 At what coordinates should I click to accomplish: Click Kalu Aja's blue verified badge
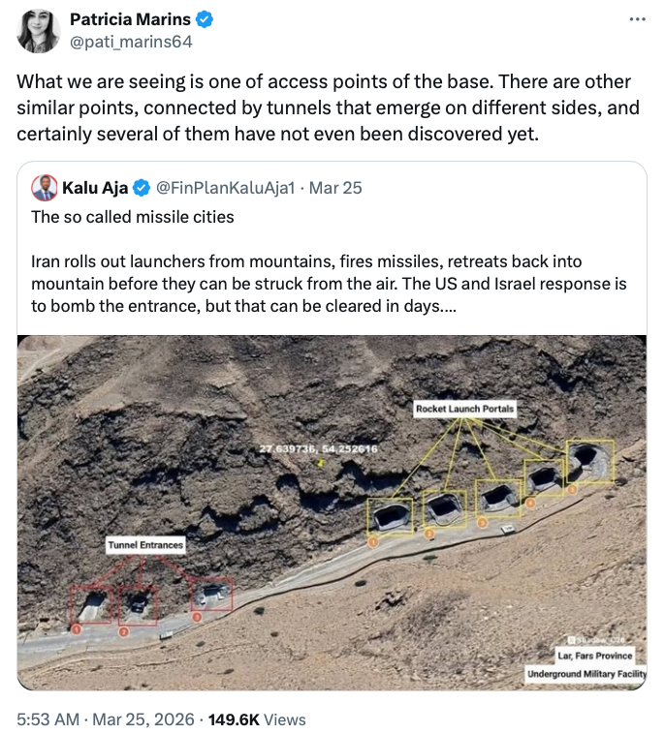point(142,187)
